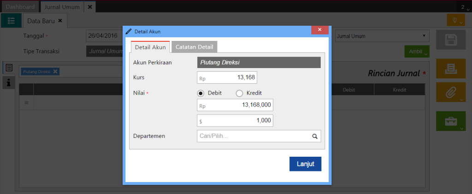Select the Kredit radio button
The image size is (472, 194).
239,93
